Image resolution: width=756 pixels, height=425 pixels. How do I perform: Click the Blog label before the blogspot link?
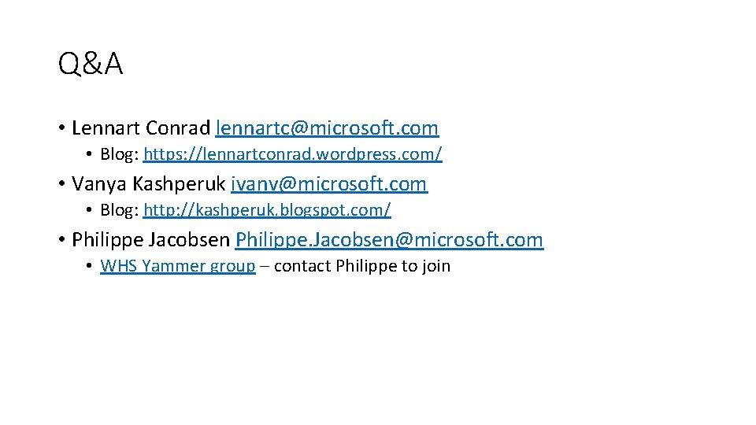(120, 210)
